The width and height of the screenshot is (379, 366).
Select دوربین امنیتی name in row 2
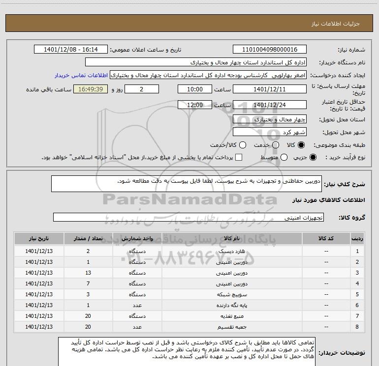pos(232,262)
